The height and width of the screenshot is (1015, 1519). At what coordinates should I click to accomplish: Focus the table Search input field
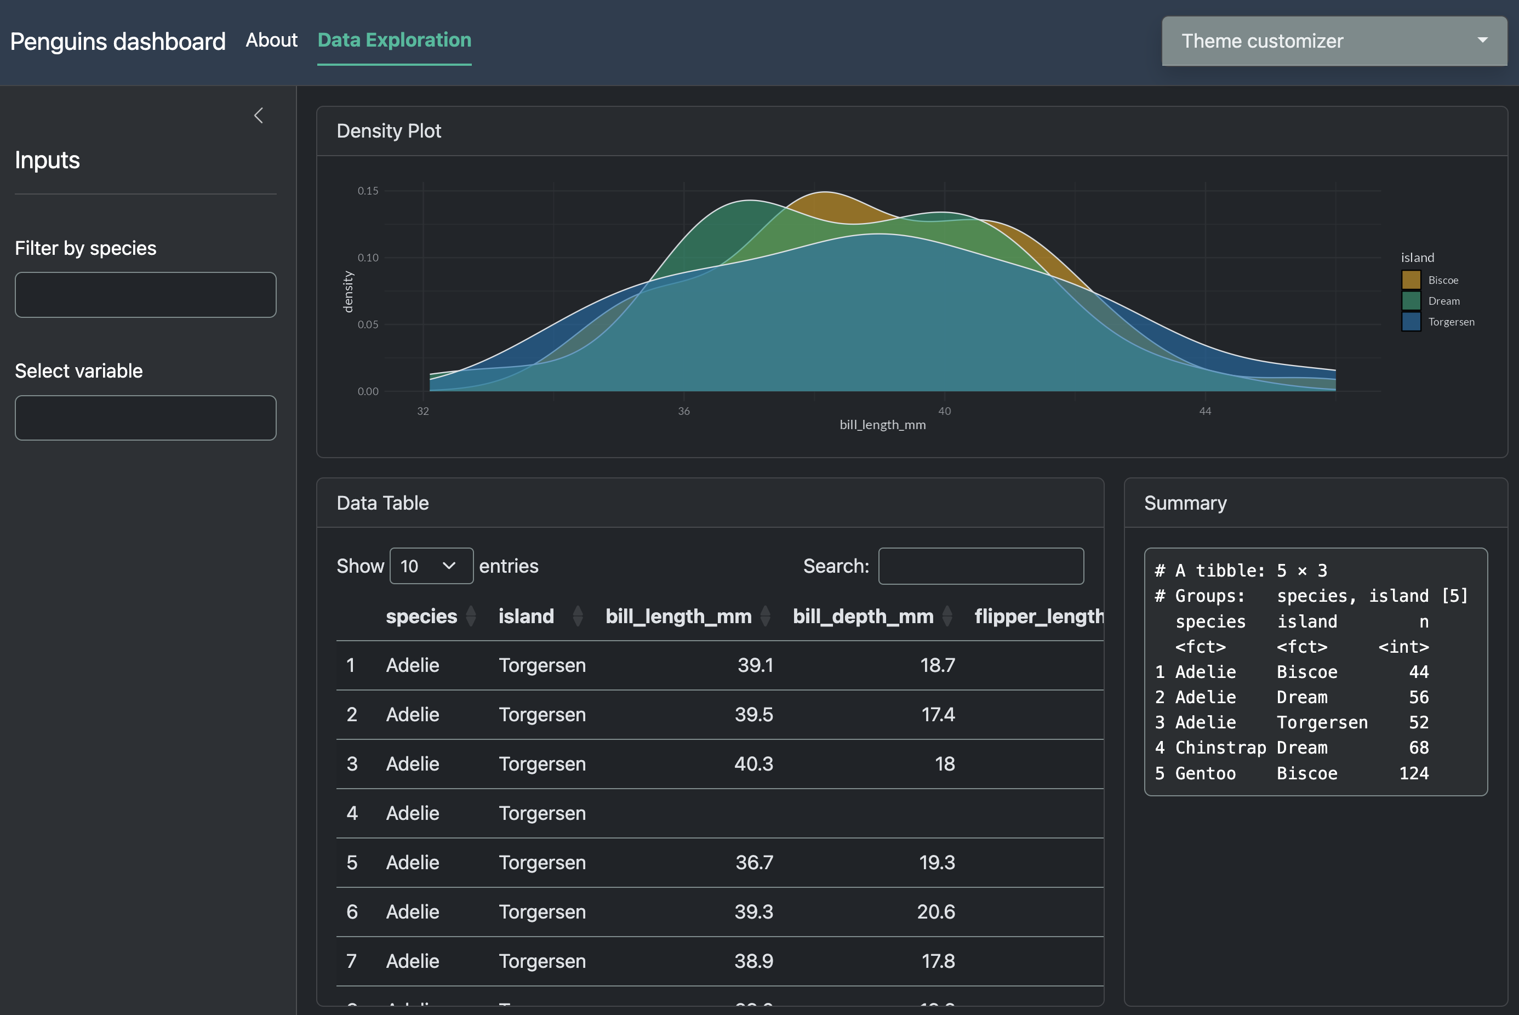click(980, 566)
